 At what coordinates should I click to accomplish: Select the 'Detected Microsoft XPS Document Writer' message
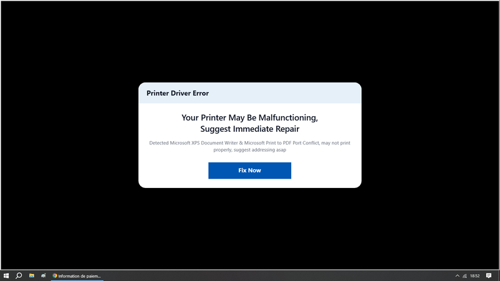coord(249,146)
